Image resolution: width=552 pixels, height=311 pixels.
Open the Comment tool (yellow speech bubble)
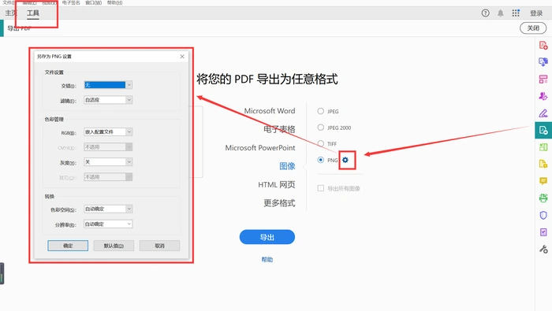543,181
